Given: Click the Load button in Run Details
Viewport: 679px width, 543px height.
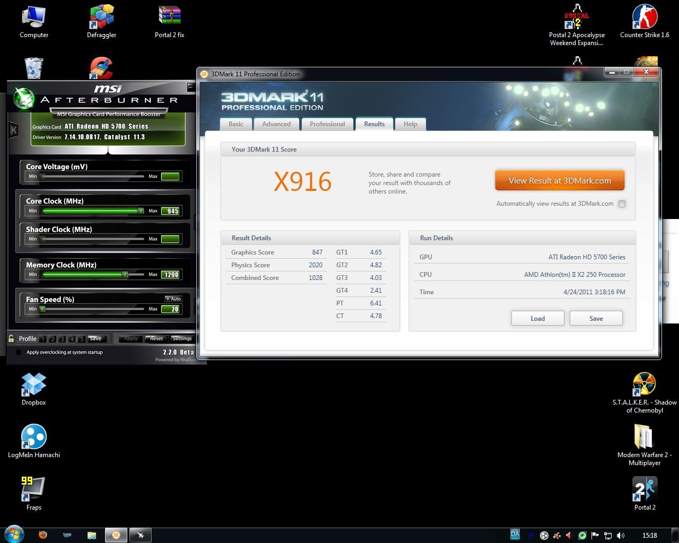Looking at the screenshot, I should [x=537, y=318].
